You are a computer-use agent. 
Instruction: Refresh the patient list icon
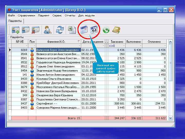(60, 30)
